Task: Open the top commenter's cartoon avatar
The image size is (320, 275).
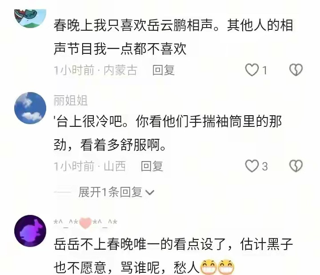Action: [x=30, y=18]
